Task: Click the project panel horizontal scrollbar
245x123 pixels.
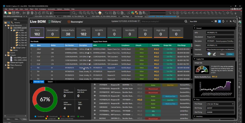Action: click(15, 116)
